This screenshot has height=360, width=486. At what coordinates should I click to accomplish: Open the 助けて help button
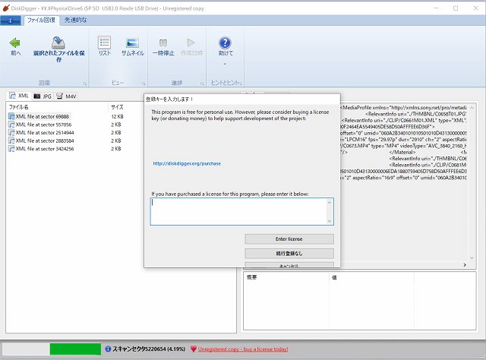(x=226, y=46)
